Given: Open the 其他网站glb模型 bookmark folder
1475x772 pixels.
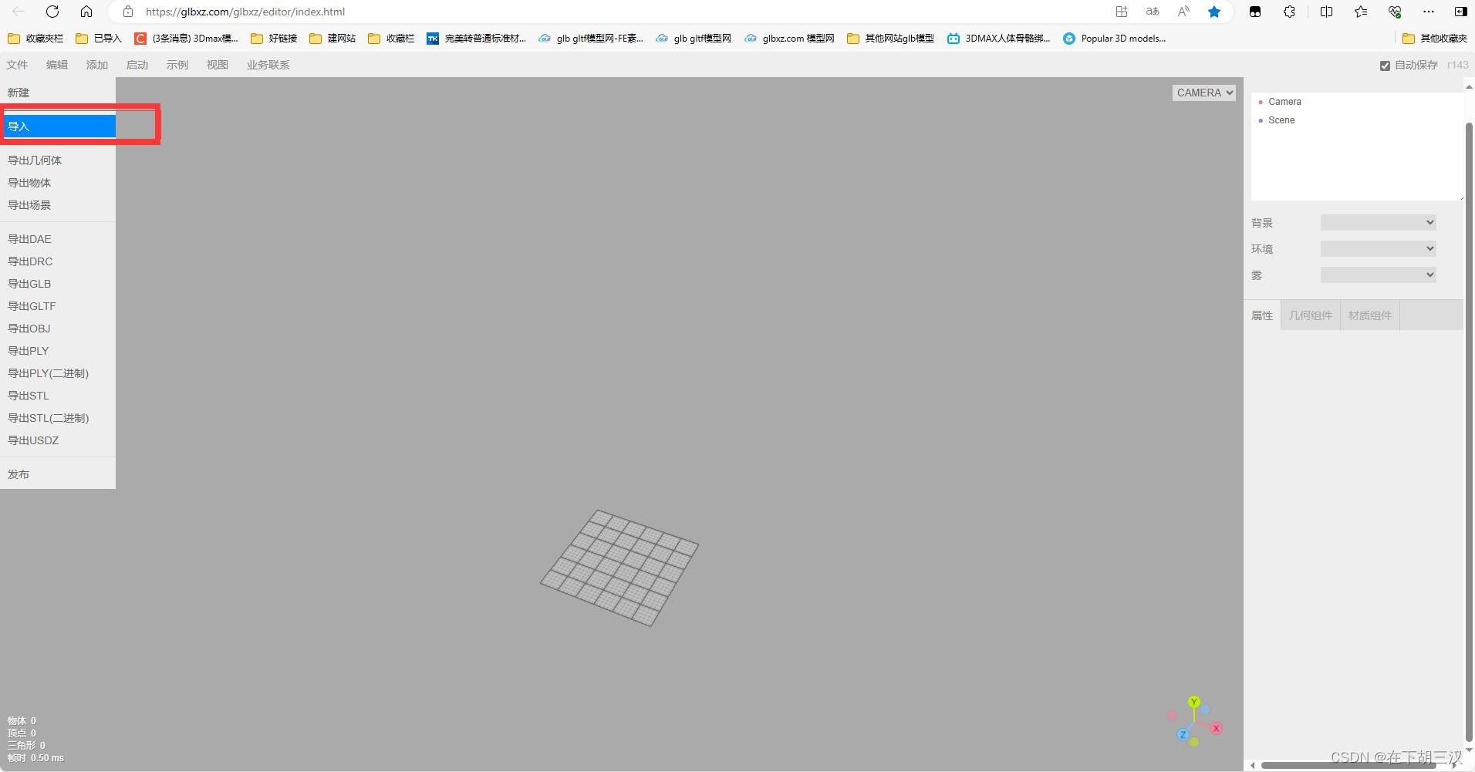Looking at the screenshot, I should point(890,38).
